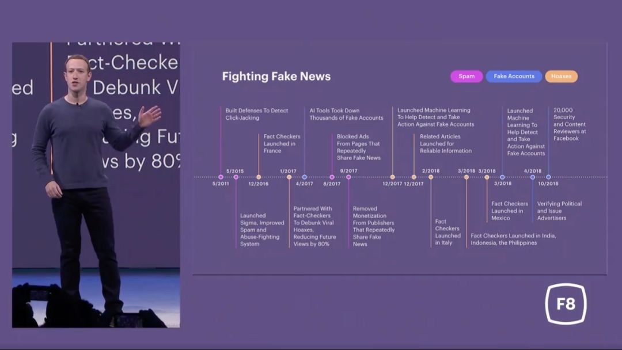Click the 9/2017 timeline marker dot
Screen dimensions: 622x350
coord(348,177)
